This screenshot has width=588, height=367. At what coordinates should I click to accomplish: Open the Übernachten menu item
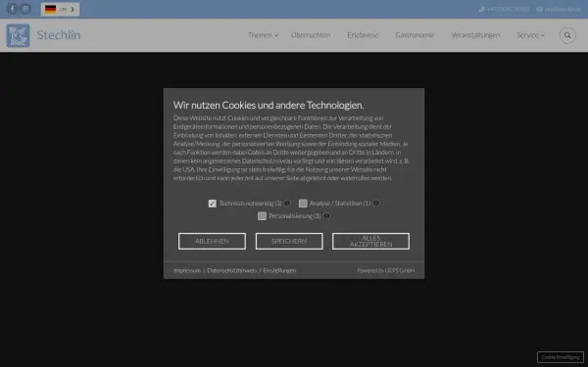311,35
